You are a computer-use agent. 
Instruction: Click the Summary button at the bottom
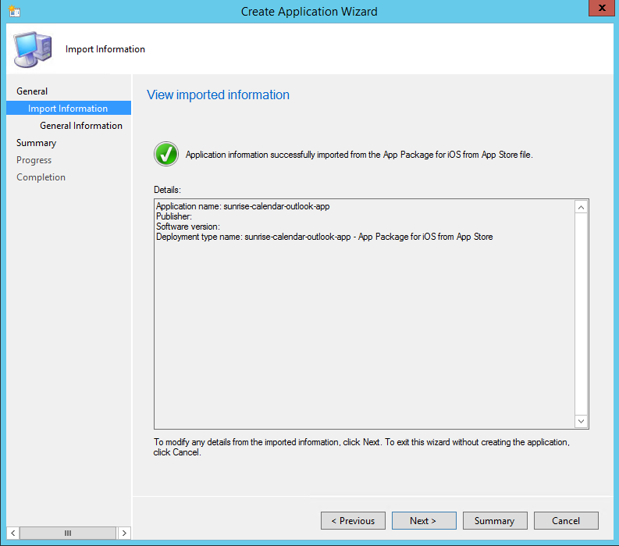point(494,521)
